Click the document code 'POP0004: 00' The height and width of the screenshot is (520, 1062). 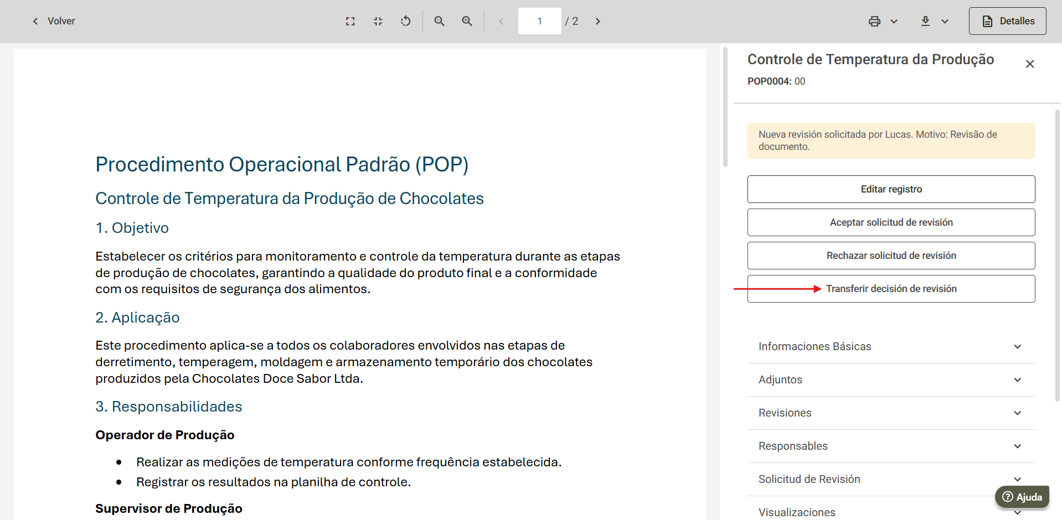pos(776,81)
